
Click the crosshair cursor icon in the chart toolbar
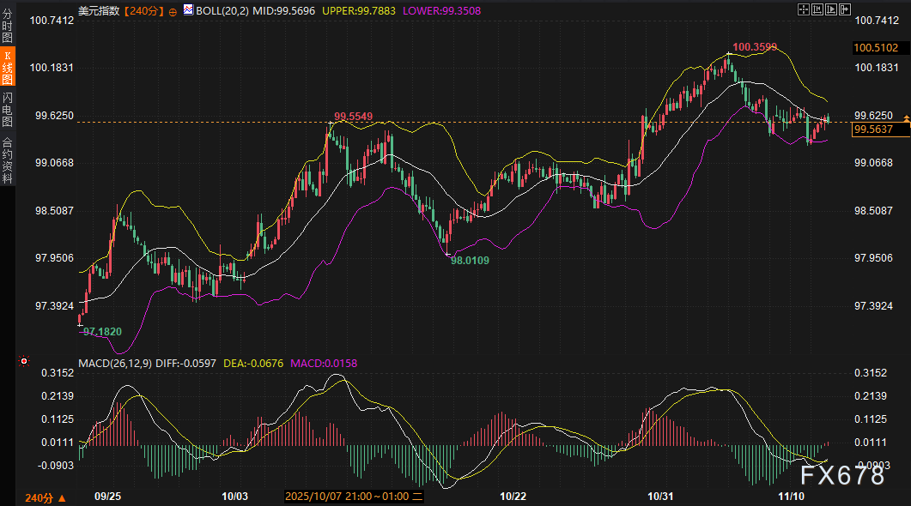804,10
